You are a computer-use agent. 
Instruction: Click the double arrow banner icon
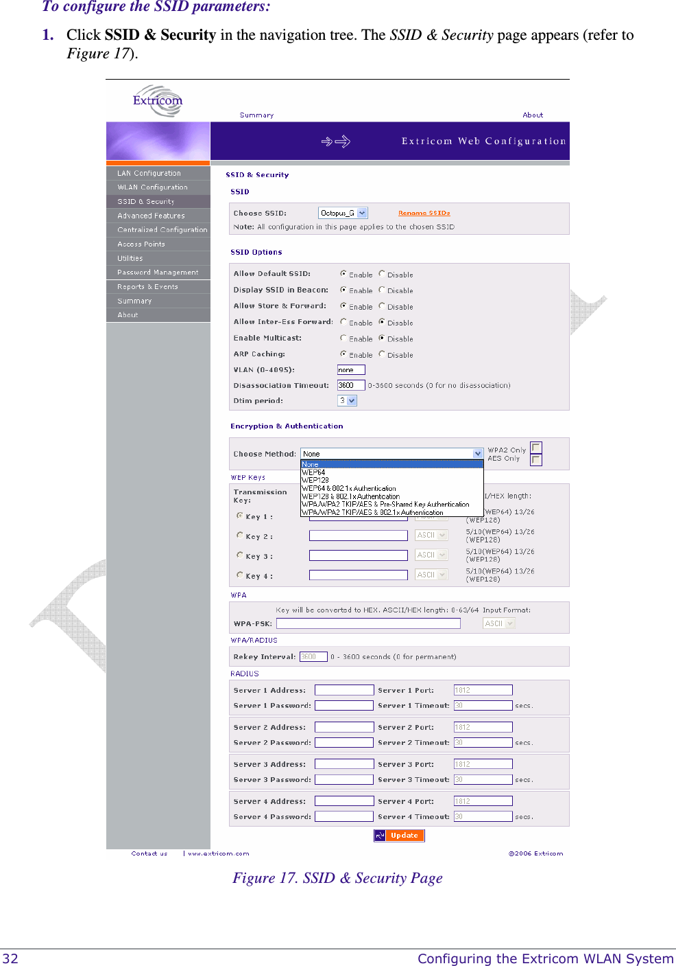coord(336,141)
